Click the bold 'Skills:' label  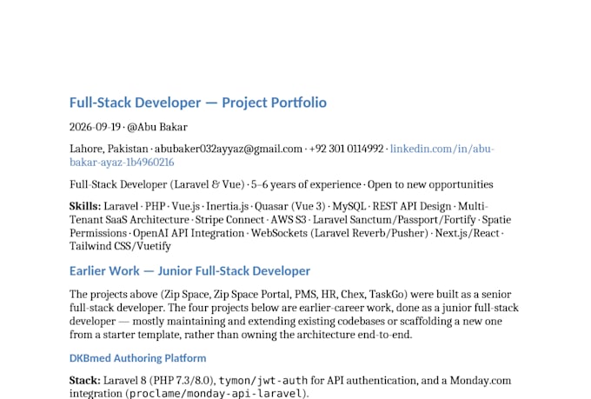click(85, 206)
